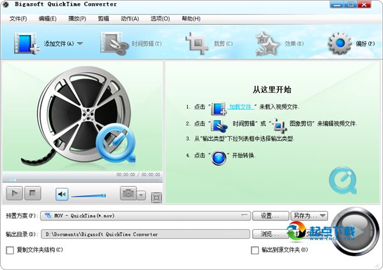Screen dimensions: 383x270
Task: Open the Effects (效果) stars icon
Action: tap(267, 43)
